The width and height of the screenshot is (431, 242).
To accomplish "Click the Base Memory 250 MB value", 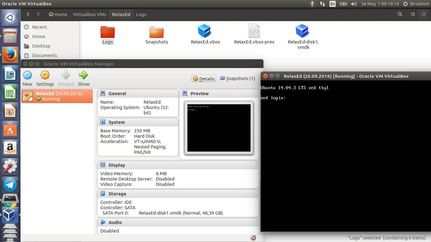I will click(142, 131).
